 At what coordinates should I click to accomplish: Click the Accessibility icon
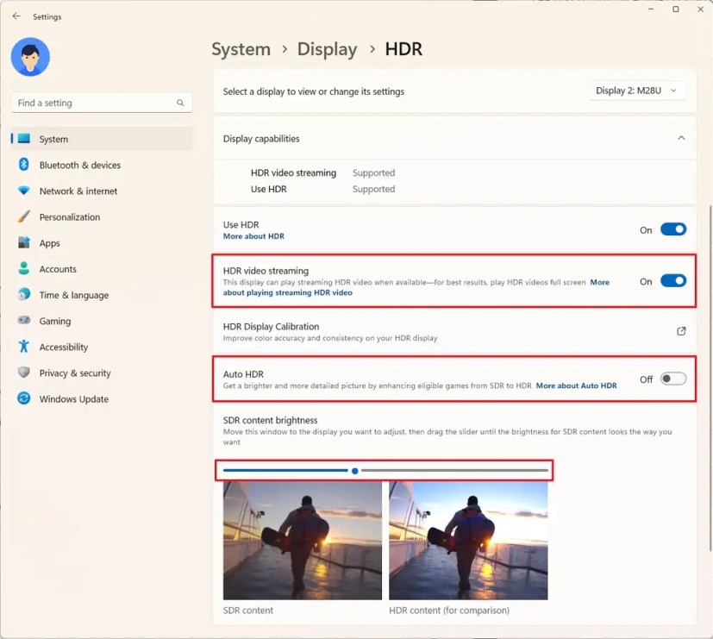pyautogui.click(x=22, y=347)
